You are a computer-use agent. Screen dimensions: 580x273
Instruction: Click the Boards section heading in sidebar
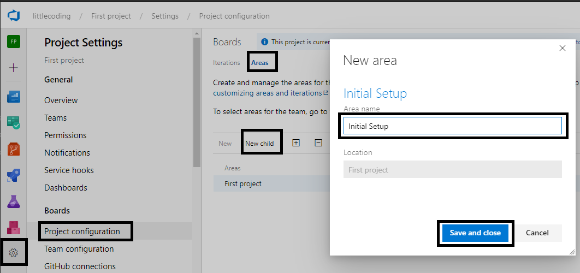[x=57, y=211]
